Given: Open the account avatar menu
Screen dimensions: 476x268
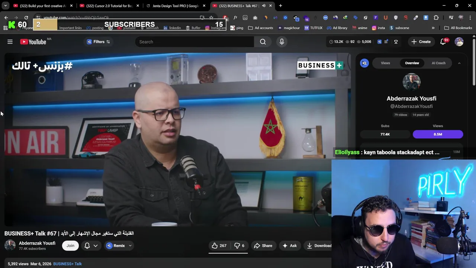Looking at the screenshot, I should [459, 42].
